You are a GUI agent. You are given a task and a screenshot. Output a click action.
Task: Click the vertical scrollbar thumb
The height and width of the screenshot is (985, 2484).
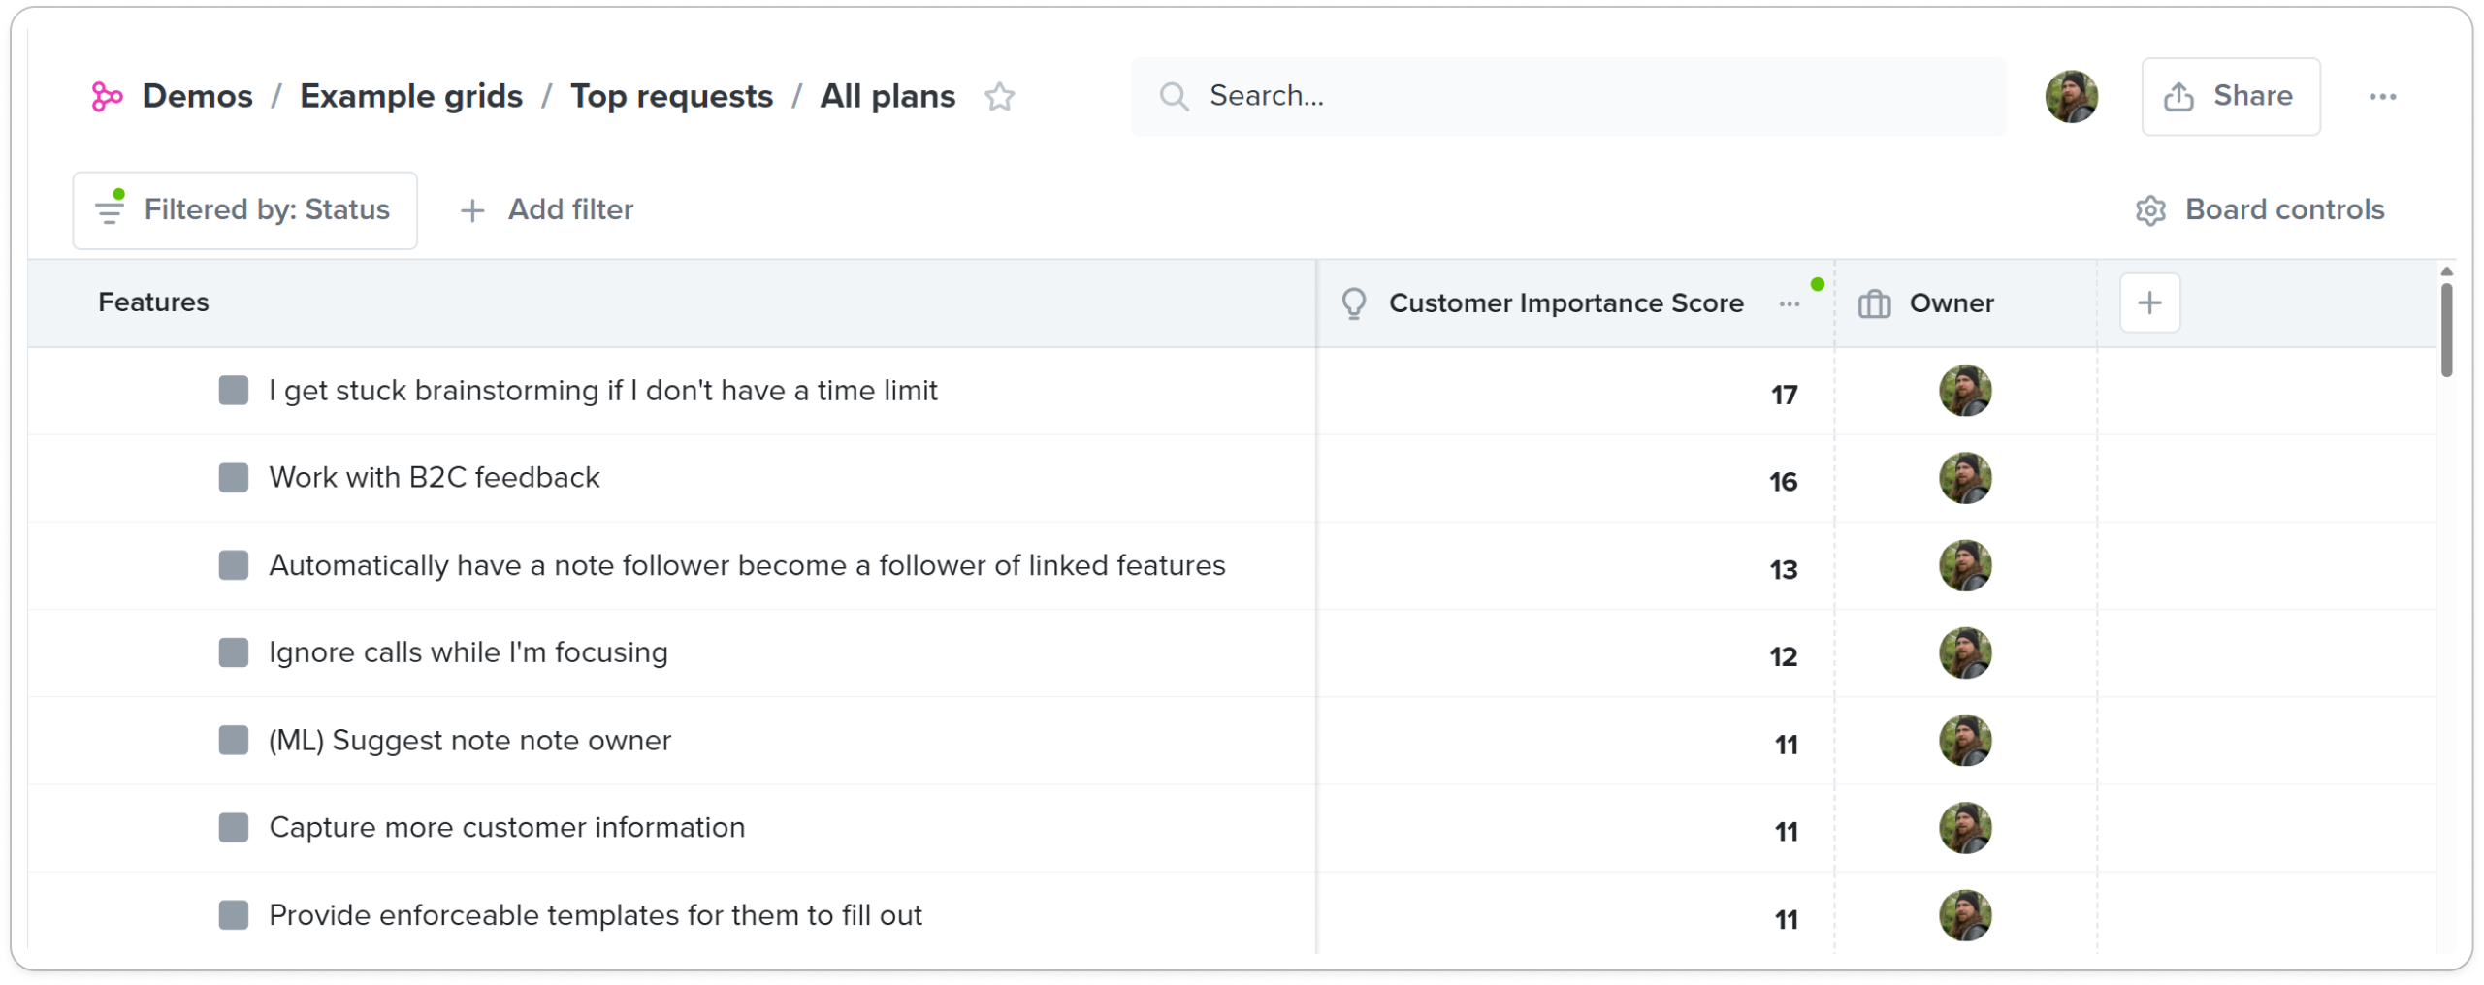click(2446, 329)
